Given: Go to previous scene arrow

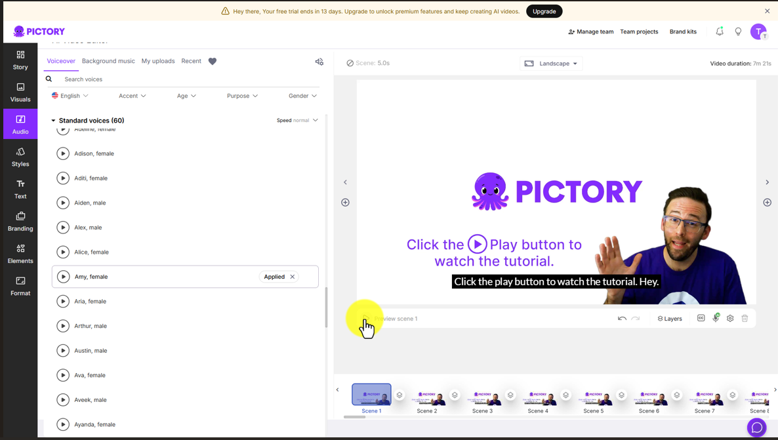Looking at the screenshot, I should [345, 182].
